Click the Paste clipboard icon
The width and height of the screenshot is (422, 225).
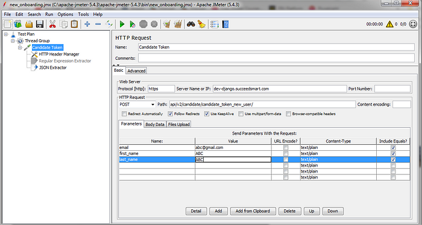click(74, 24)
